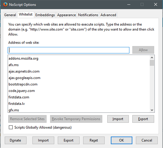
Task: Click the Cancel button
Action: point(147,140)
